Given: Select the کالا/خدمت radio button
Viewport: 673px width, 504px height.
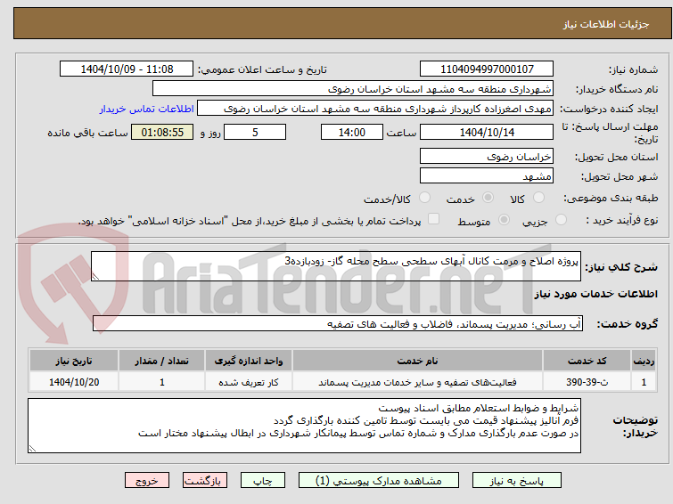Looking at the screenshot, I should click(424, 198).
